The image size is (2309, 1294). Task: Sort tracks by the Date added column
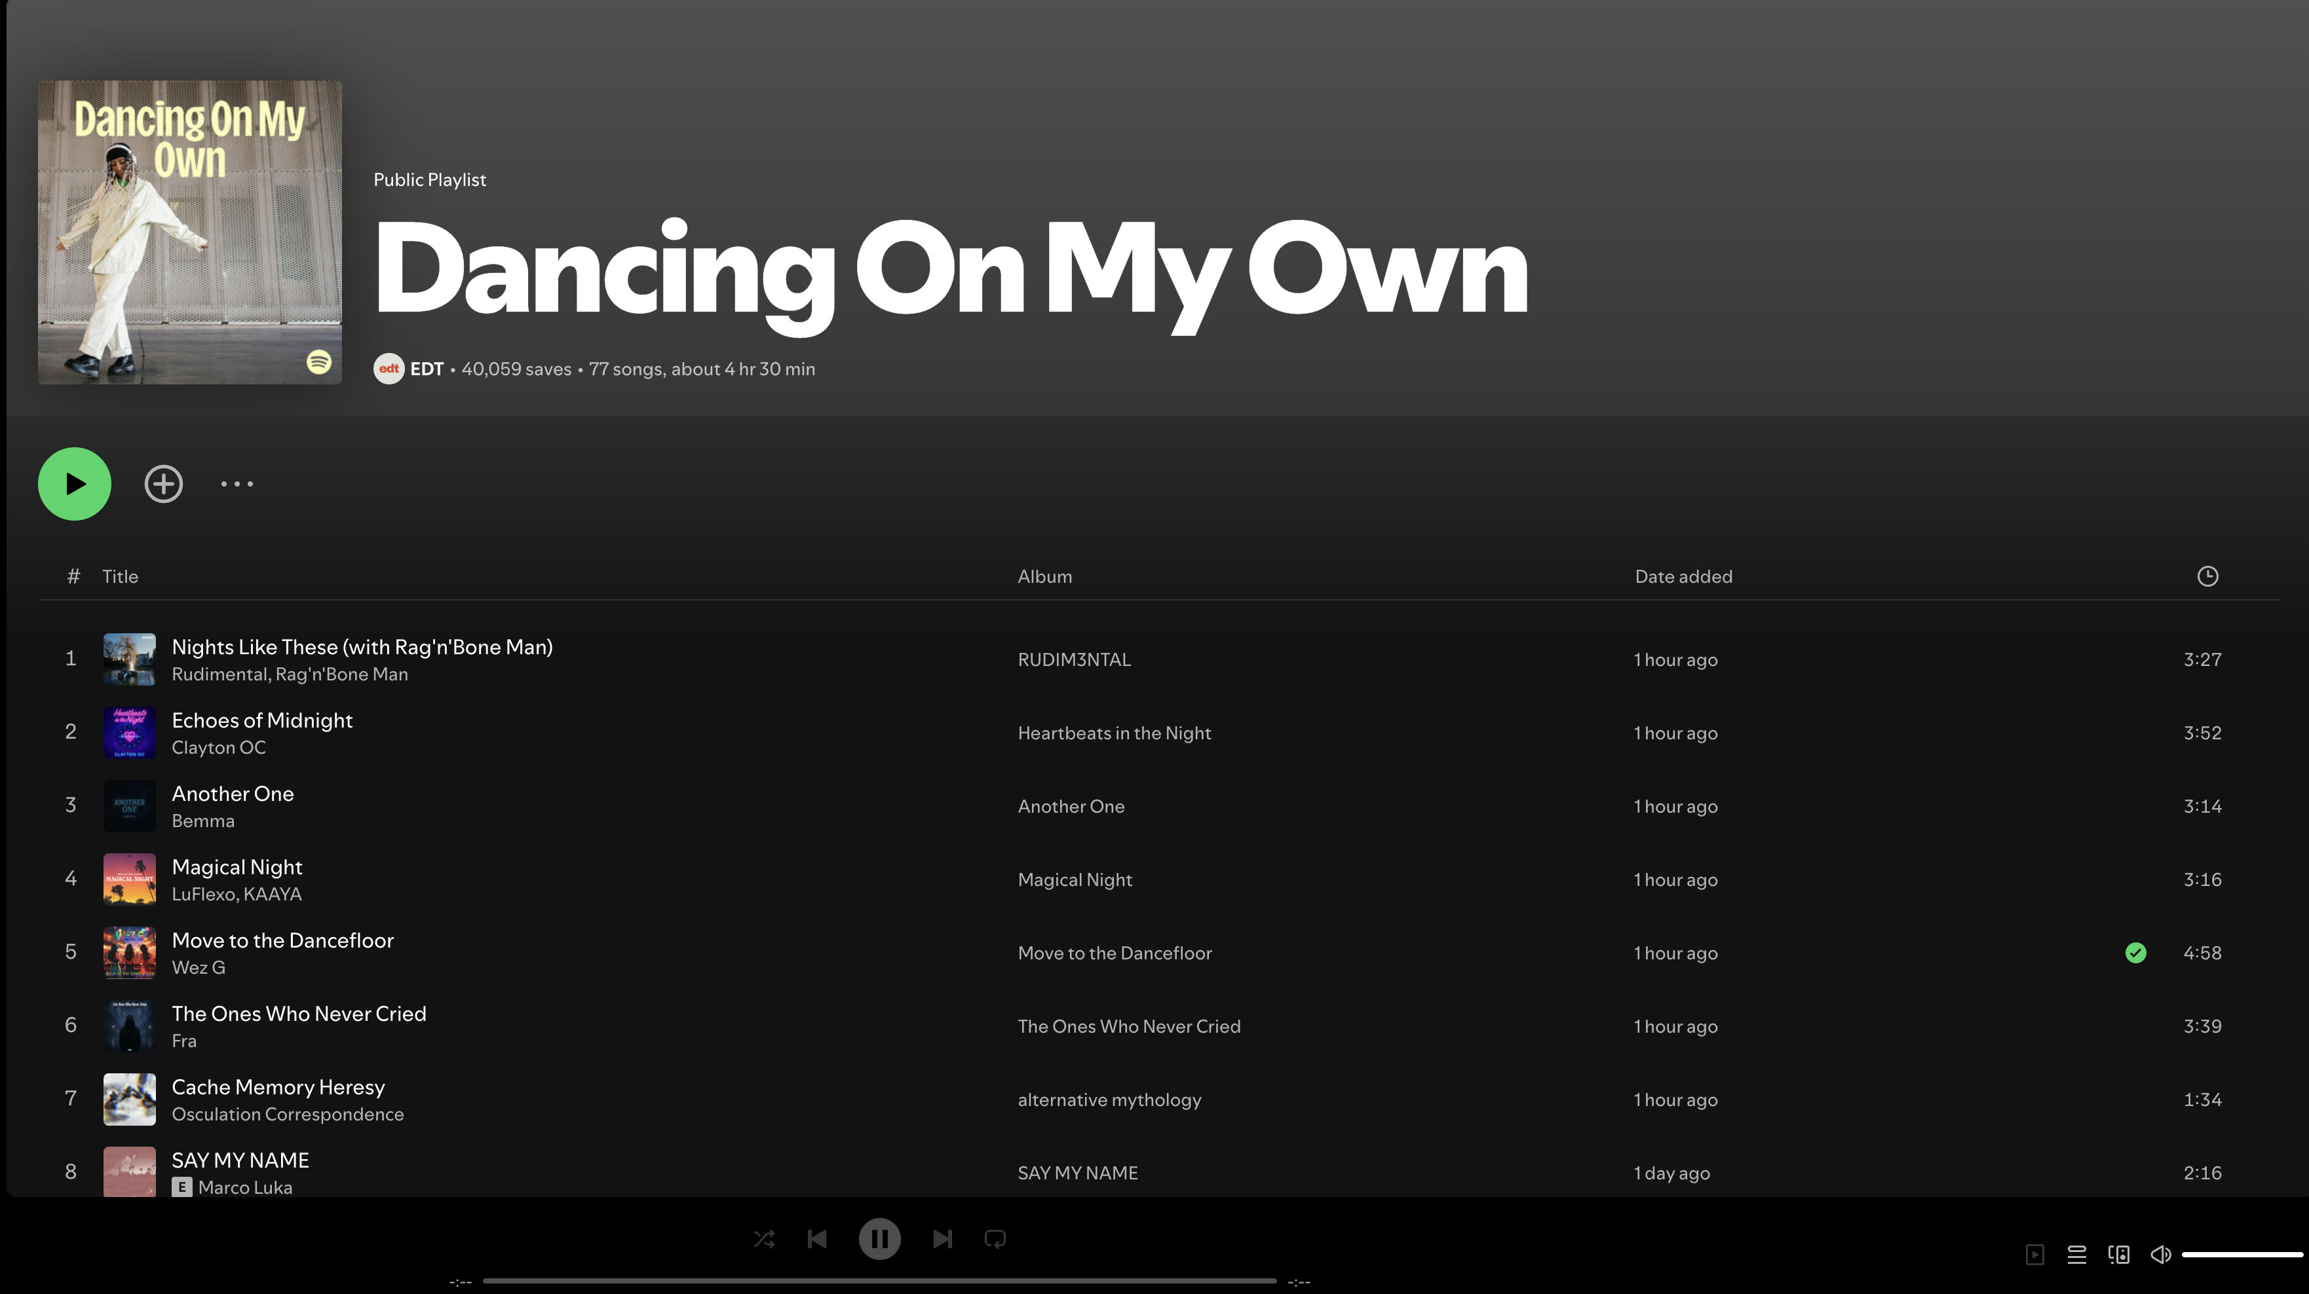1683,576
